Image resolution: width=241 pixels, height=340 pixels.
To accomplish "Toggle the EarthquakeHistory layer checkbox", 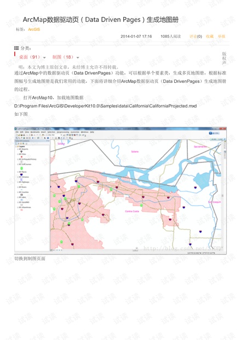I will point(20,160).
